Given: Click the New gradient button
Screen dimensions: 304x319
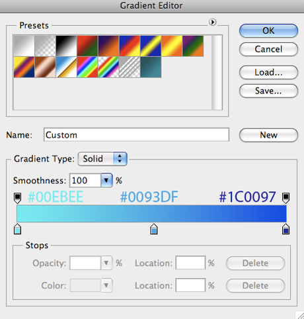Looking at the screenshot, I should coord(268,135).
